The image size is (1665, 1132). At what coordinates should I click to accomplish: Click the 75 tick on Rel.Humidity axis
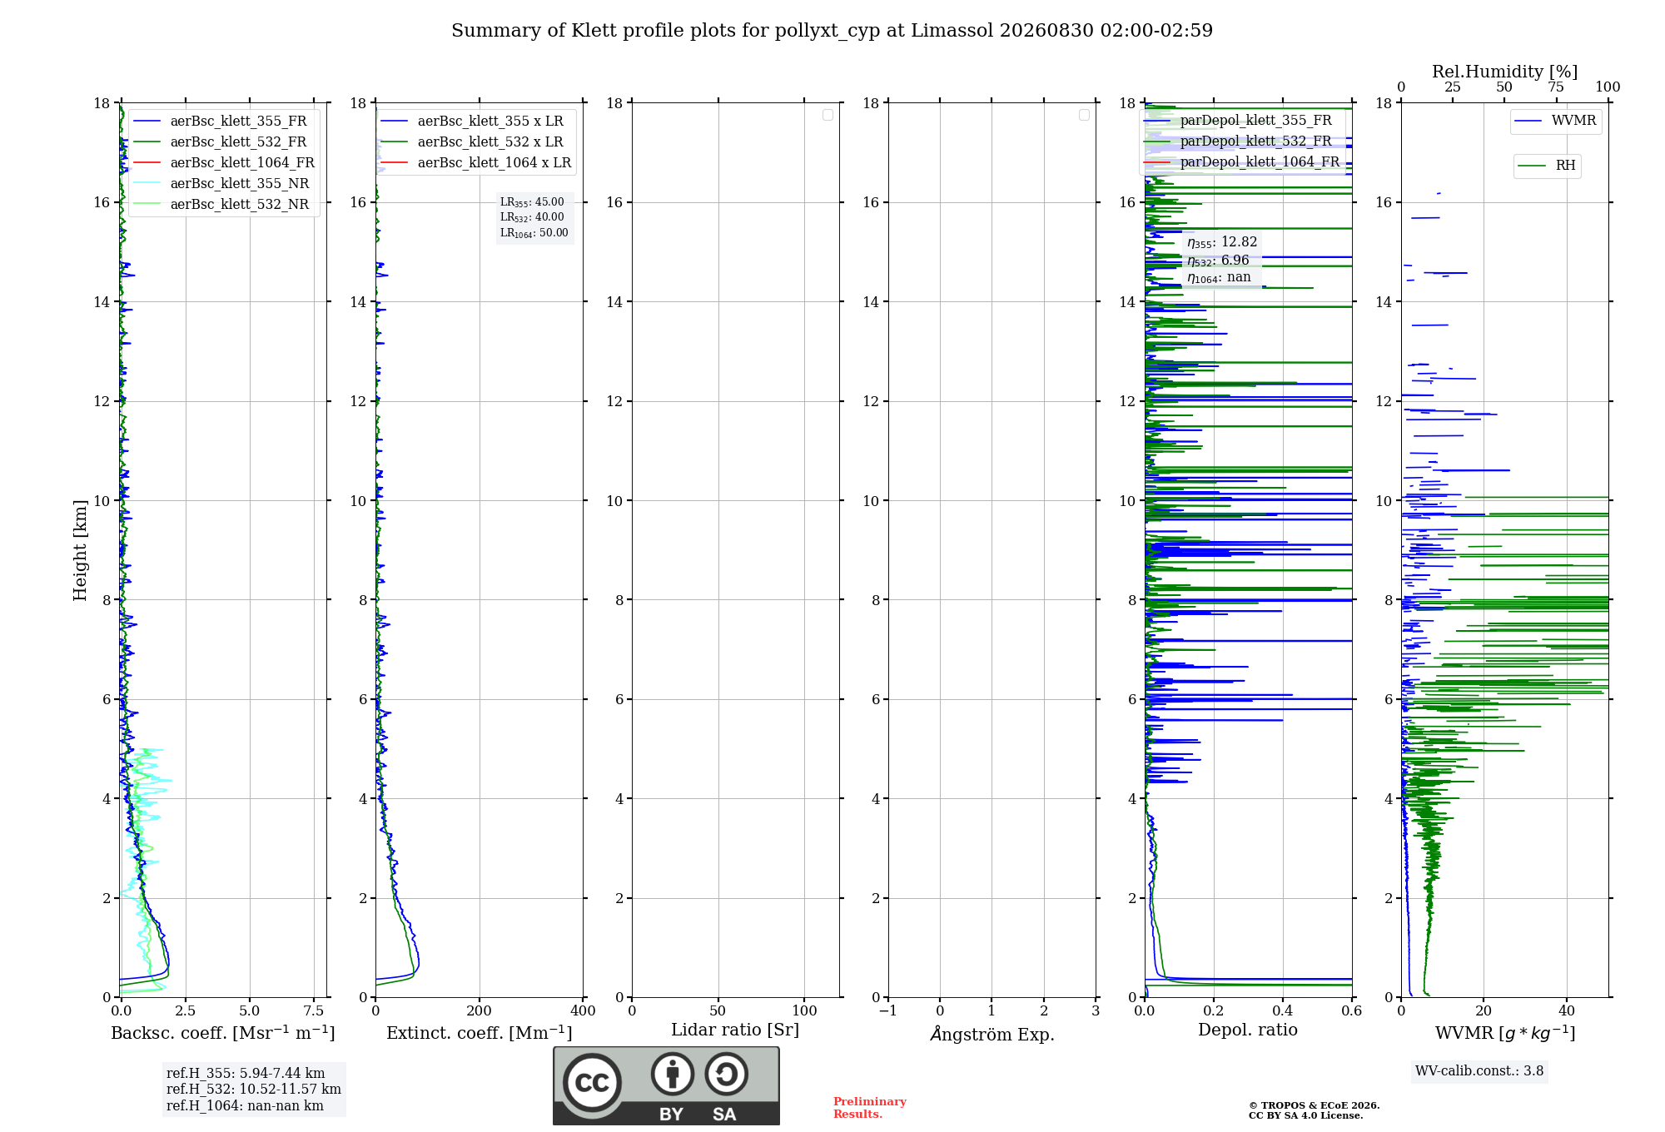click(x=1556, y=87)
